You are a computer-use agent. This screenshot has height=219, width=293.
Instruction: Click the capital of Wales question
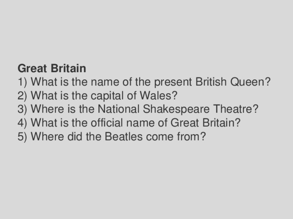point(98,96)
